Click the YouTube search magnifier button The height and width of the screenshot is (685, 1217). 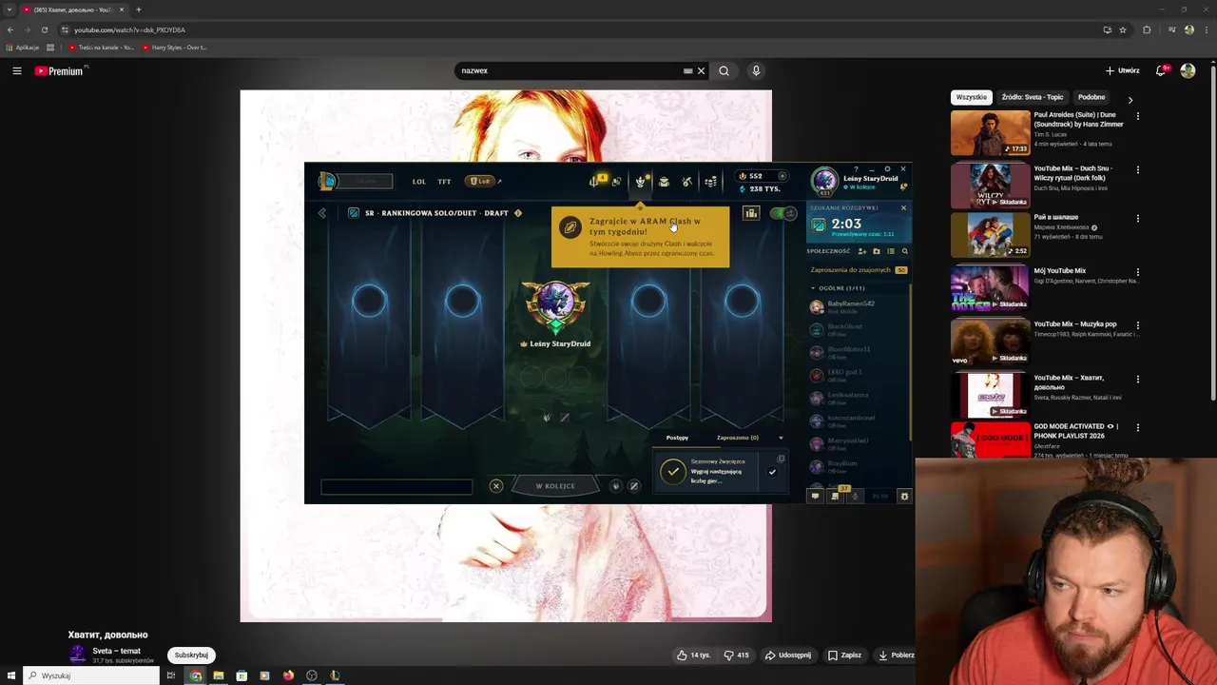click(x=724, y=70)
